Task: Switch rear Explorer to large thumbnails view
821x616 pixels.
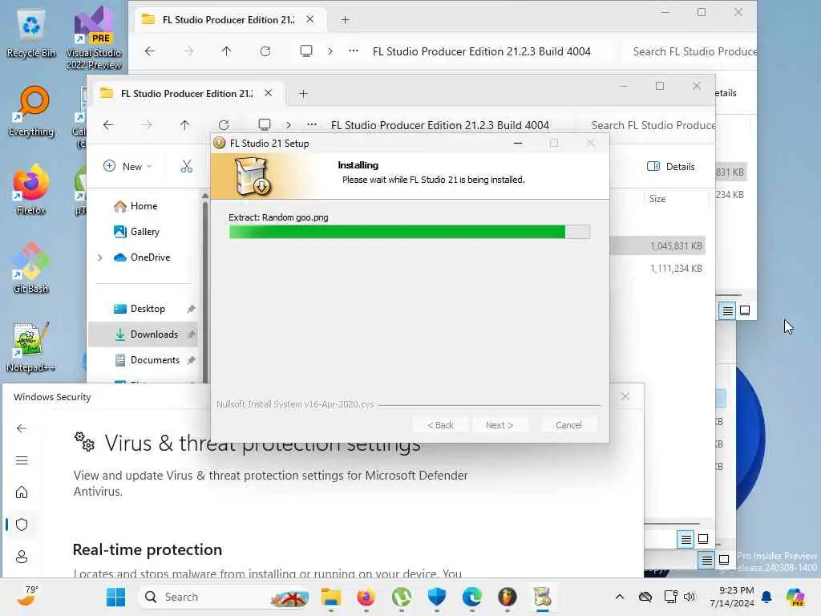Action: [x=745, y=310]
